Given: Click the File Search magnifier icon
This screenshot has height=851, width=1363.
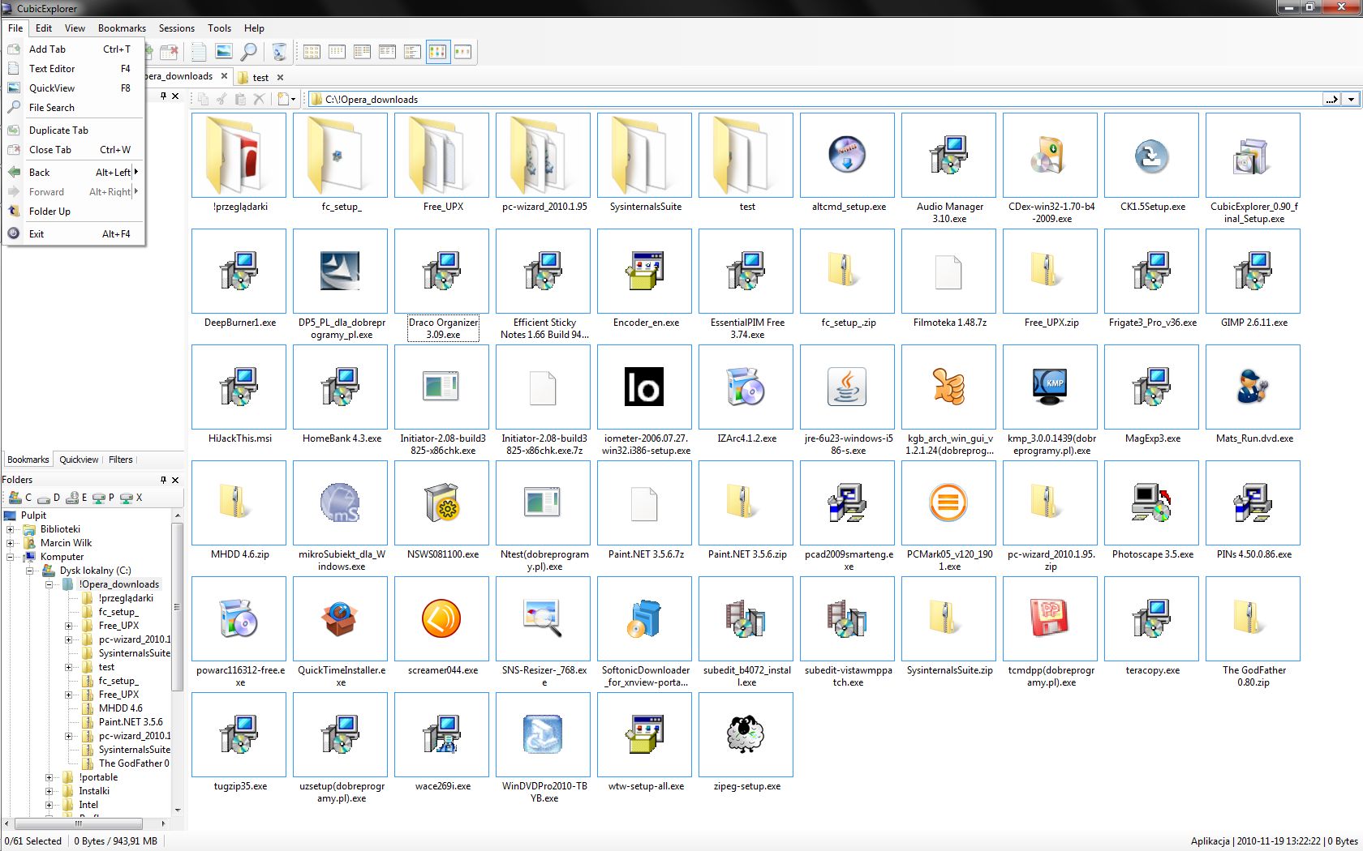Looking at the screenshot, I should click(249, 52).
